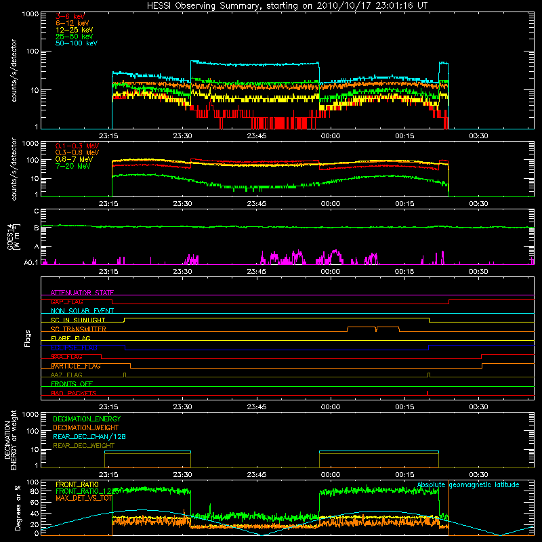Image resolution: width=542 pixels, height=542 pixels.
Task: Click the DECIMATION_ENERGY legend entry
Action: point(87,419)
